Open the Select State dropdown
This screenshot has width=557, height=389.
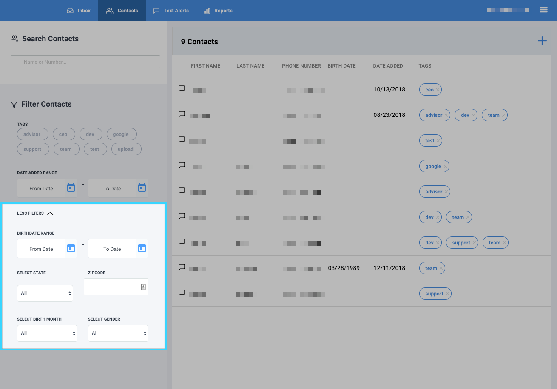tap(45, 293)
